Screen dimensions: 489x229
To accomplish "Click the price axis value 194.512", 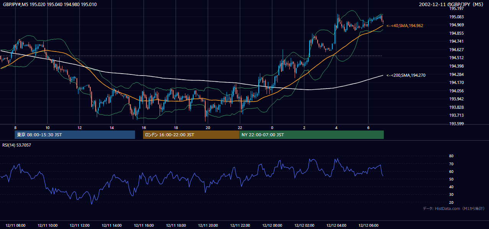I will [x=456, y=58].
